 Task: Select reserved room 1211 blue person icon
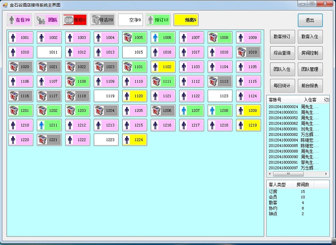tap(42, 125)
